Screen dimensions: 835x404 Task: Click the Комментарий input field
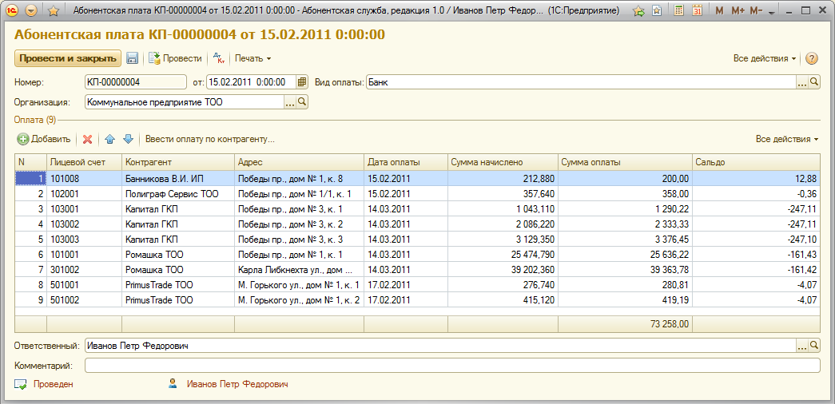click(x=451, y=366)
